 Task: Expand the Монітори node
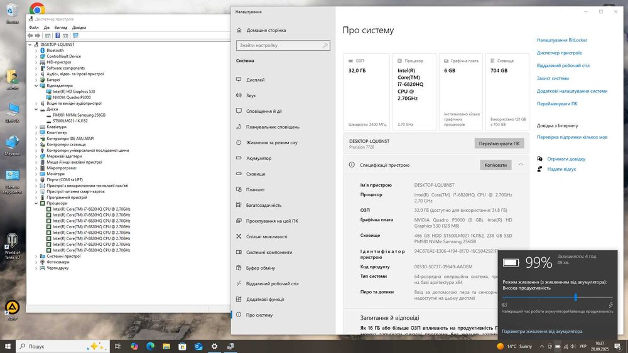(36, 174)
